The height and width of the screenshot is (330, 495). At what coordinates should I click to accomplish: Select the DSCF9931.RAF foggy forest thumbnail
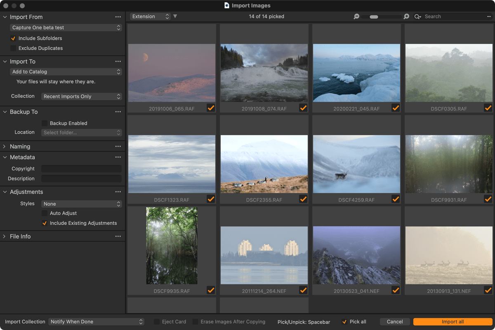(x=449, y=164)
